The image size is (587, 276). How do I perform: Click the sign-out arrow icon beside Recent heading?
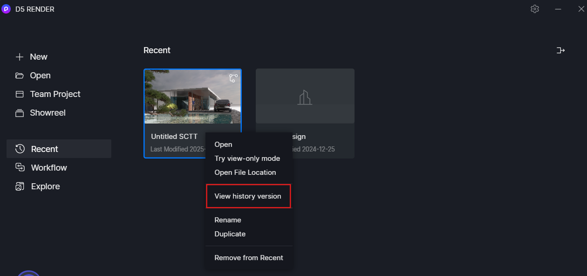tap(560, 50)
